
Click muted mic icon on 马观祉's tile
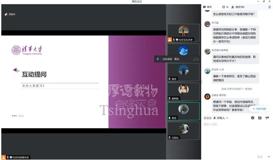[x=170, y=138]
